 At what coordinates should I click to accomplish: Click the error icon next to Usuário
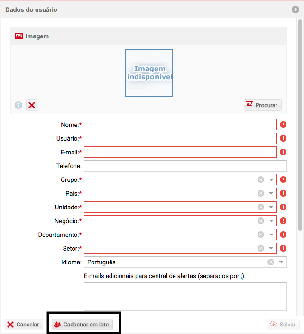[283, 138]
